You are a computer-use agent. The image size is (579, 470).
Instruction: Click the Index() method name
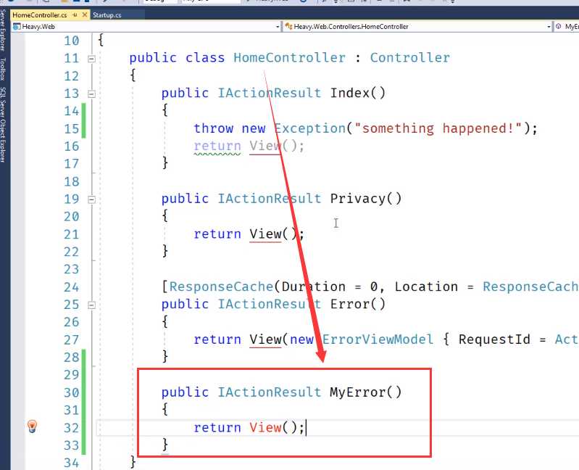coord(357,93)
